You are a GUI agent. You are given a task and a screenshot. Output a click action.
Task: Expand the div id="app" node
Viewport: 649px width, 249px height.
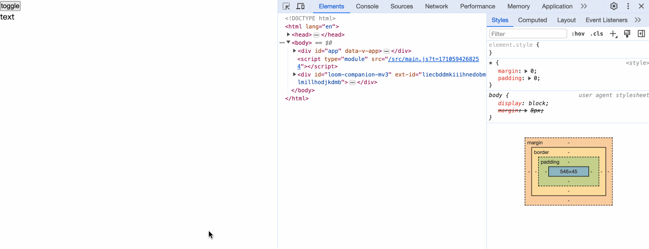pyautogui.click(x=295, y=51)
